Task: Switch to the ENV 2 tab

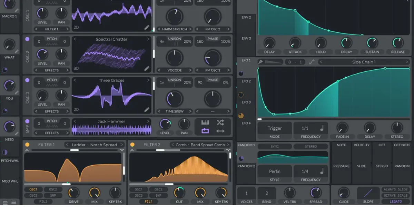Action: 246,17
